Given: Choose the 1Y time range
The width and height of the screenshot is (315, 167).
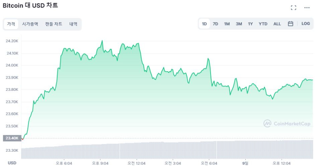Looking at the screenshot, I should pyautogui.click(x=251, y=24).
